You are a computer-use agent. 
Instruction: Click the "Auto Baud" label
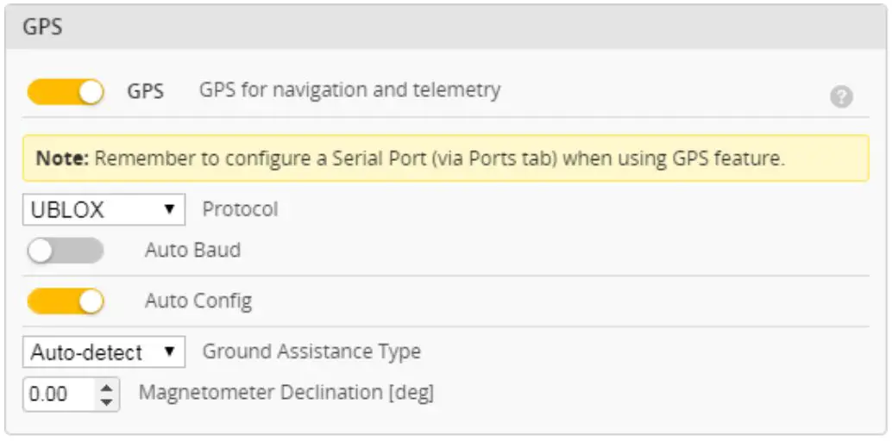pyautogui.click(x=192, y=251)
